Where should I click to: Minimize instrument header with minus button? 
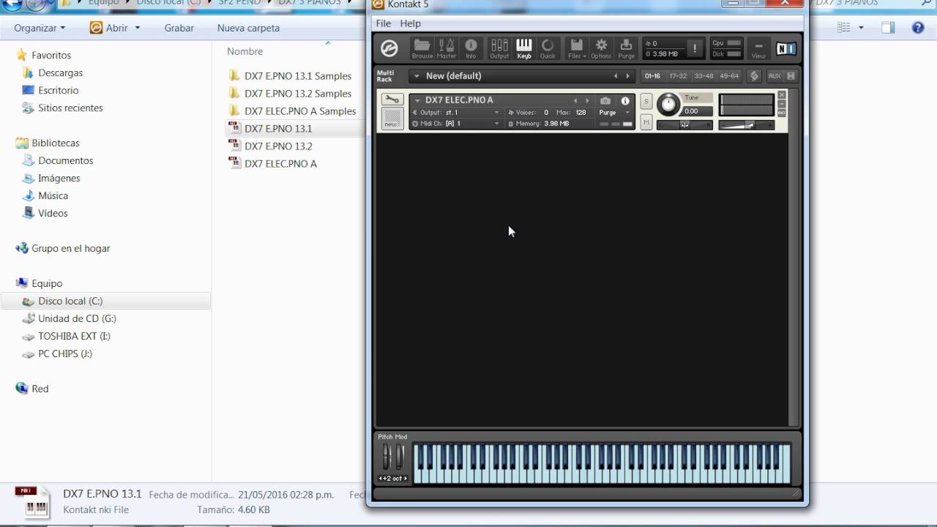782,104
